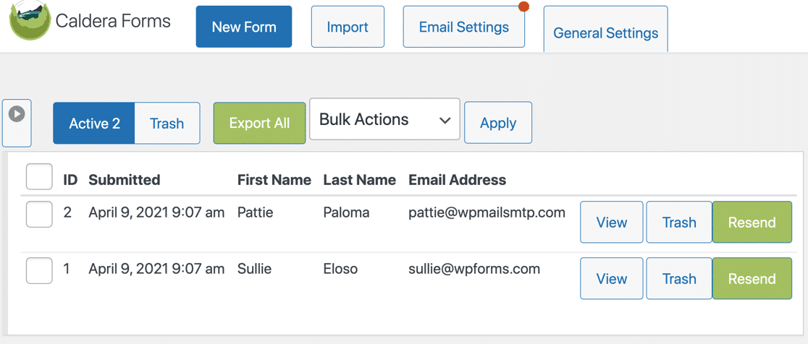This screenshot has height=344, width=808.
Task: Switch to the Trash entries tab
Action: pyautogui.click(x=167, y=124)
